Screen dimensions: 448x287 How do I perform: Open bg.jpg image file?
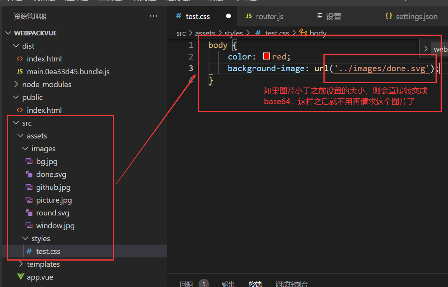coord(47,162)
